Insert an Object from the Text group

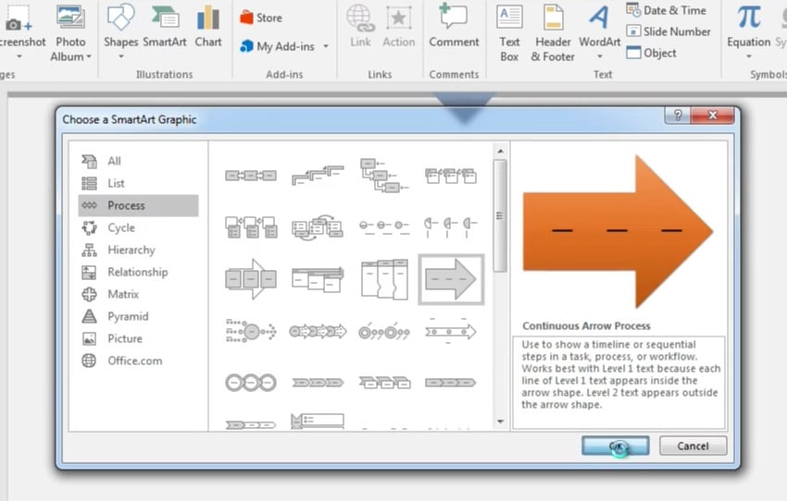click(651, 53)
